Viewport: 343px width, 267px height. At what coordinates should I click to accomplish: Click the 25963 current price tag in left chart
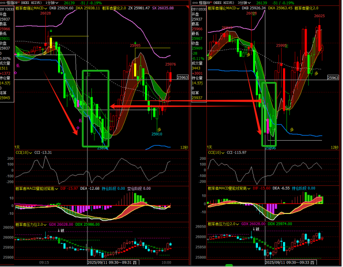coord(182,77)
